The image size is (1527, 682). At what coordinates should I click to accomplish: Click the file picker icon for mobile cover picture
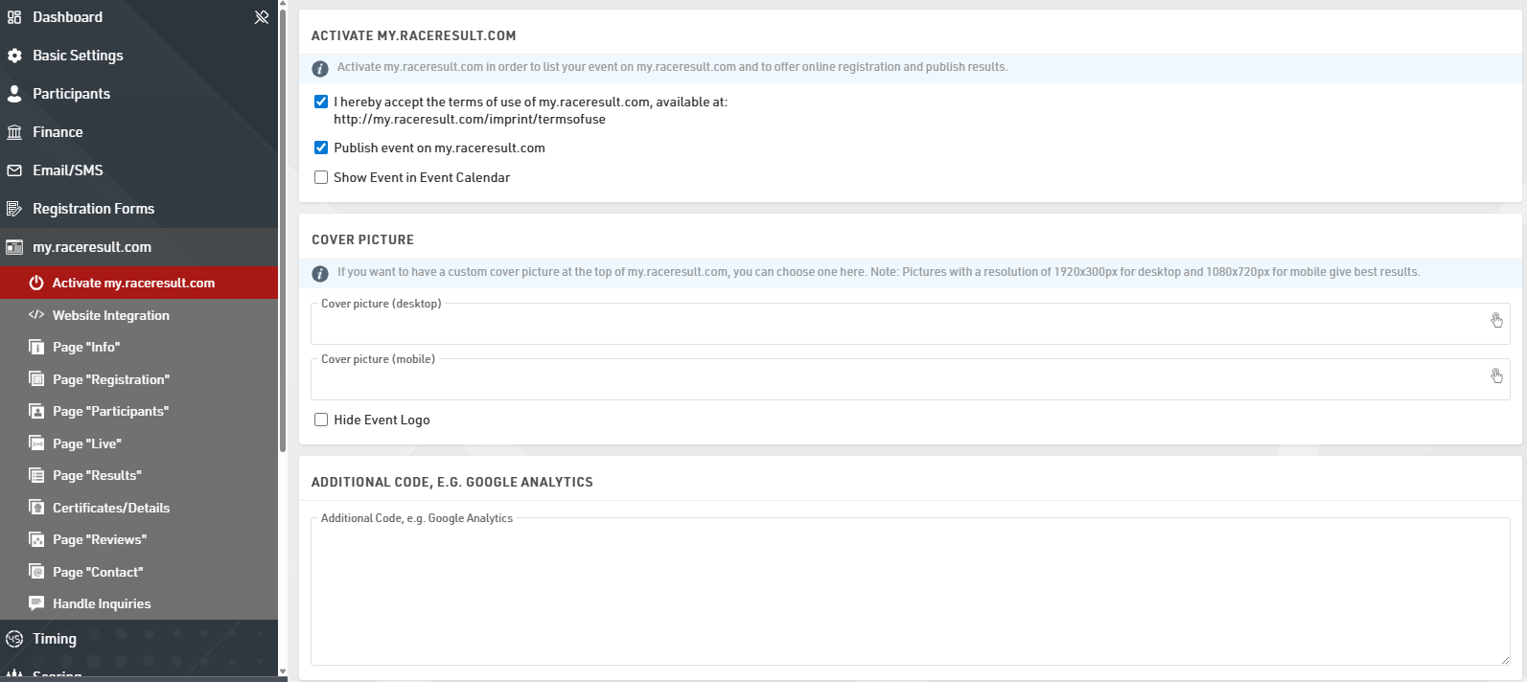tap(1496, 375)
